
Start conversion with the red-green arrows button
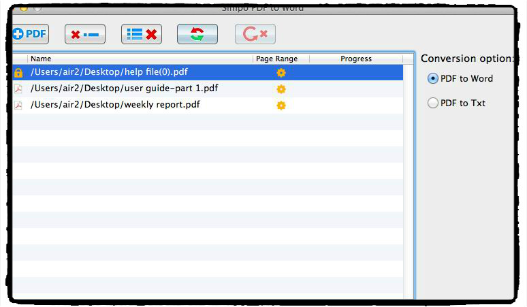tap(197, 34)
